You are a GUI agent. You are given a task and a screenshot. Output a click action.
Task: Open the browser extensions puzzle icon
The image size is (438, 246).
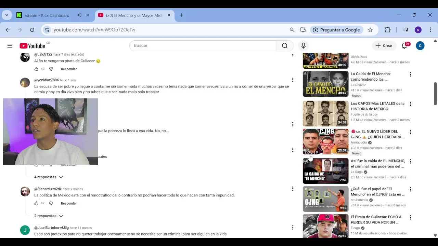click(388, 30)
